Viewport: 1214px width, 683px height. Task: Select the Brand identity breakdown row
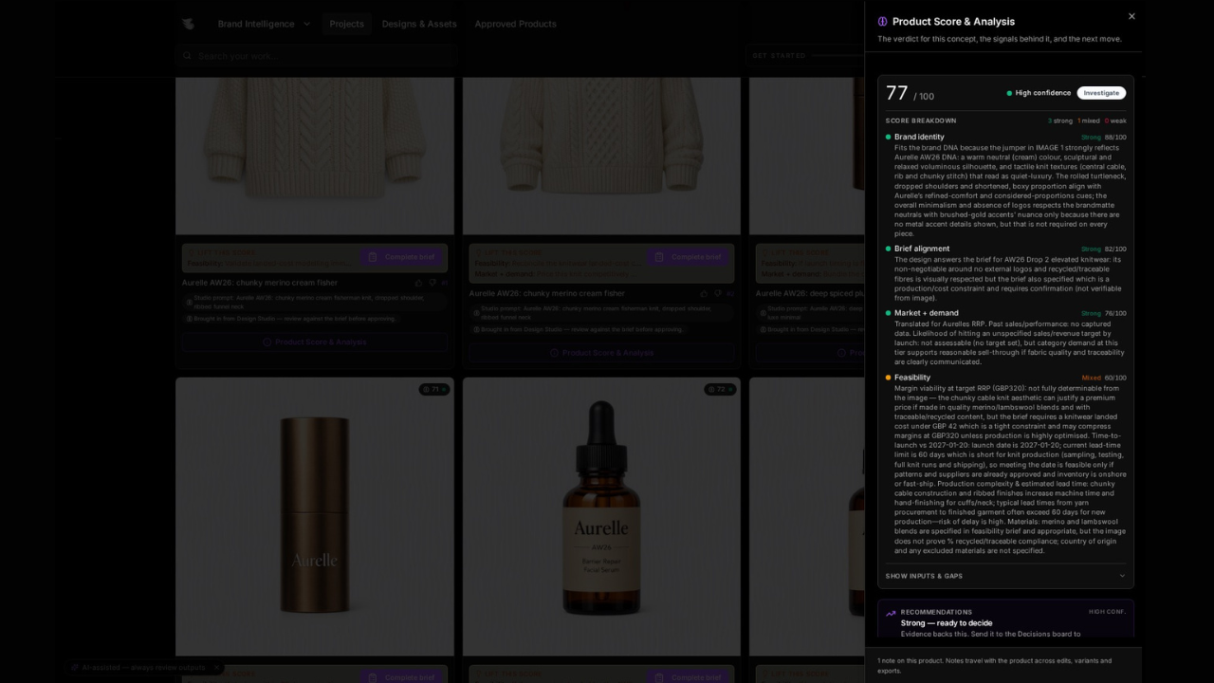[1005, 185]
